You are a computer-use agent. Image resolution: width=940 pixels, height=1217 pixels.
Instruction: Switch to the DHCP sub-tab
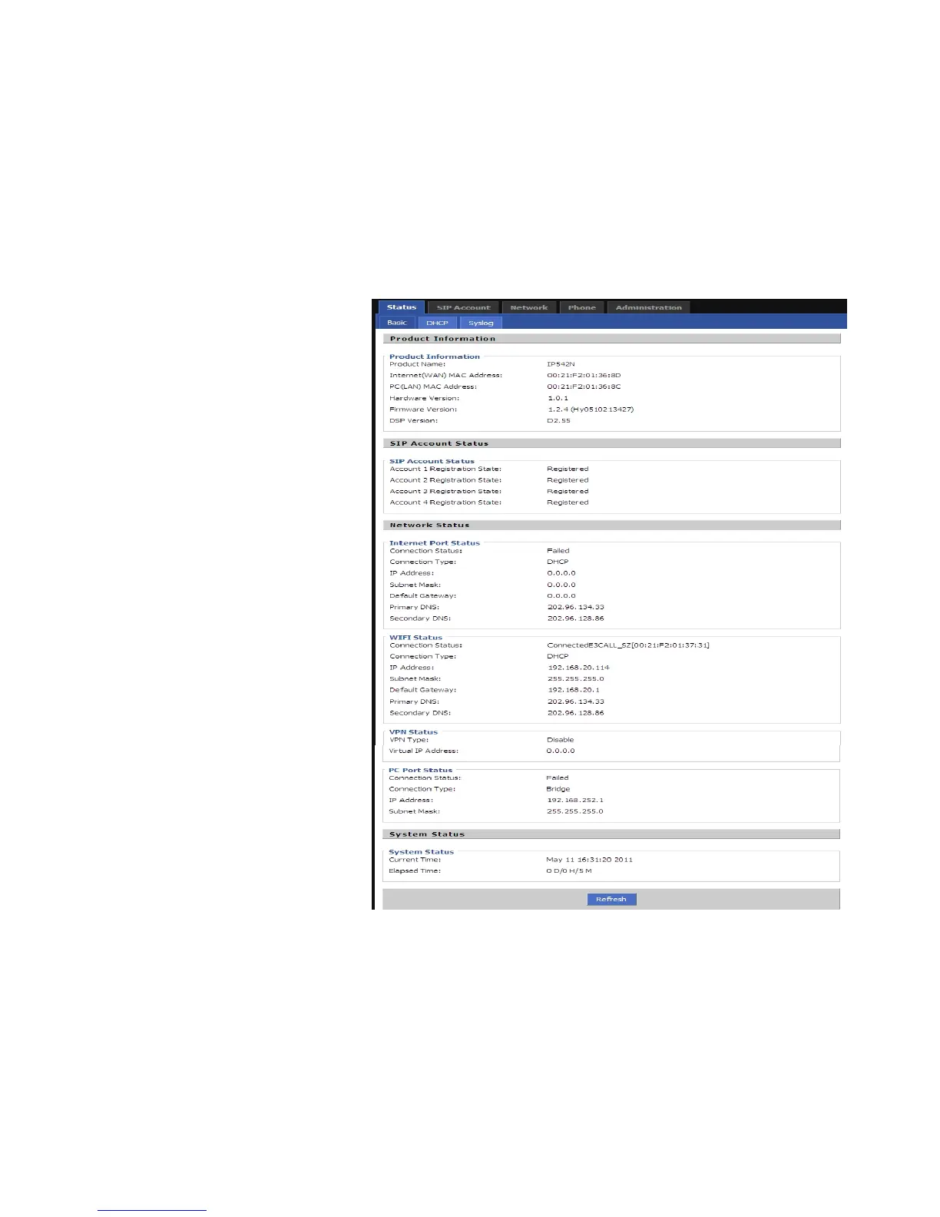click(x=437, y=323)
